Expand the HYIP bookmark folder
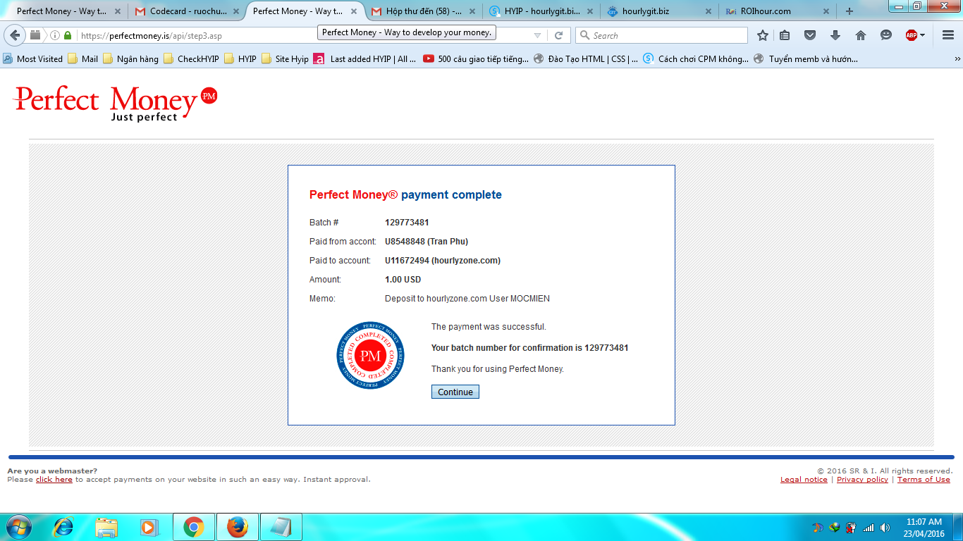This screenshot has height=541, width=963. [240, 59]
